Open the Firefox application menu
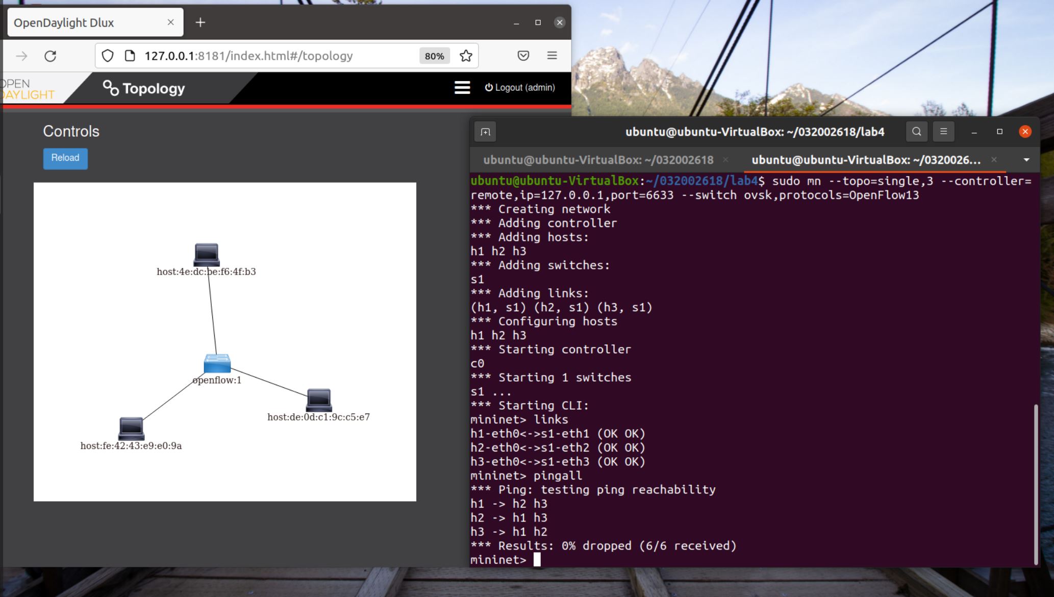Image resolution: width=1054 pixels, height=597 pixels. (x=552, y=56)
